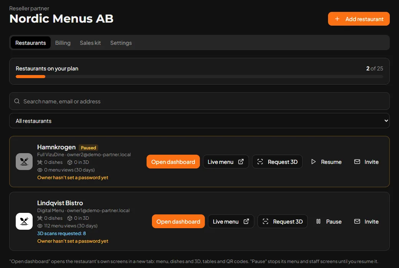Resume the Hamnkrogen restaurant
This screenshot has height=268, width=399.
coord(326,162)
